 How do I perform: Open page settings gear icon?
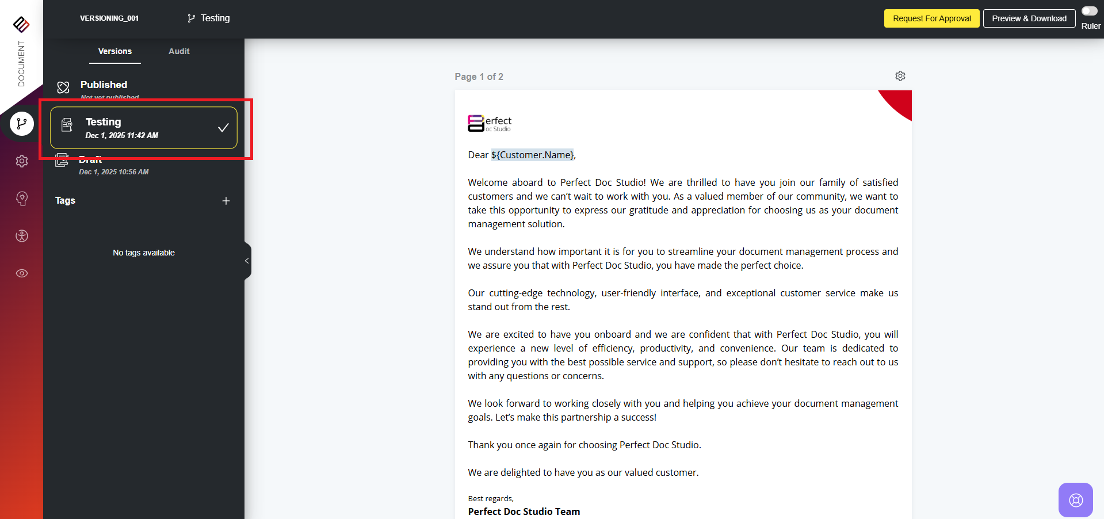900,76
